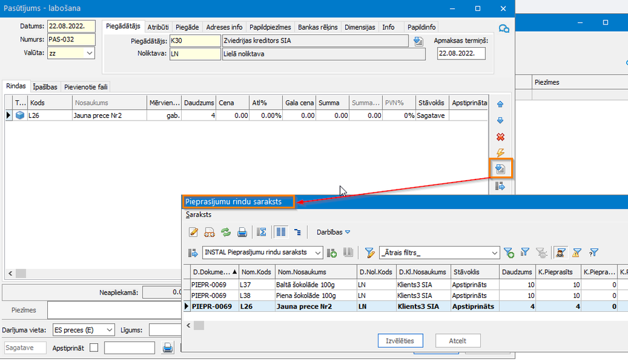Viewport: 628px width, 362px height.
Task: Open the chat bubbles icon at top right
Action: (504, 29)
